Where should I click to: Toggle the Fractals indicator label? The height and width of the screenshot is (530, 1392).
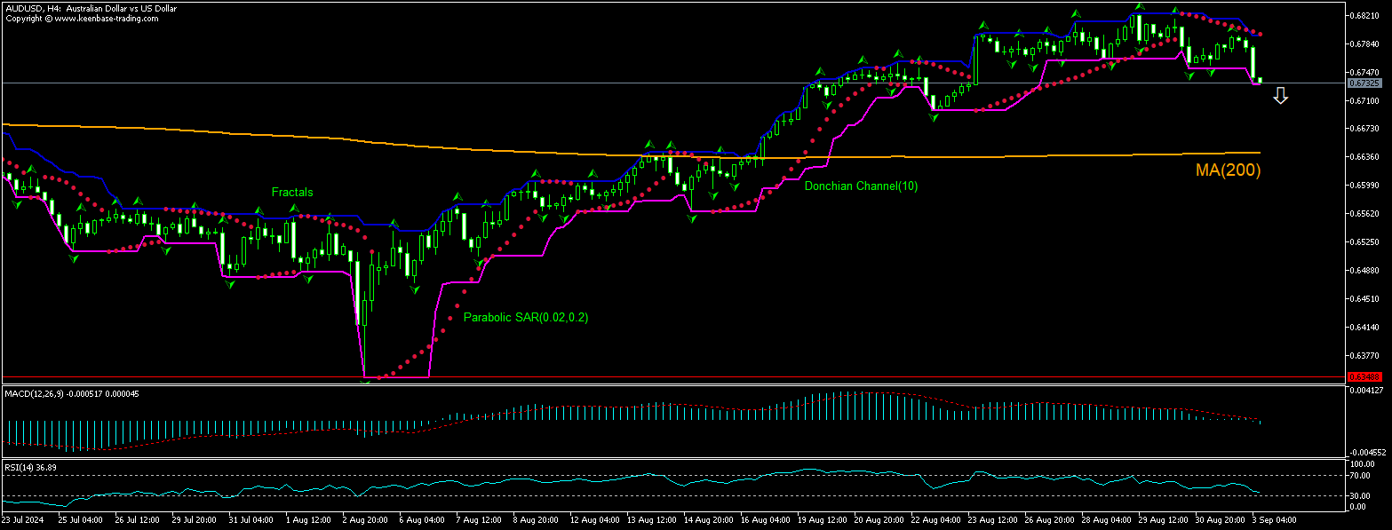(x=292, y=192)
